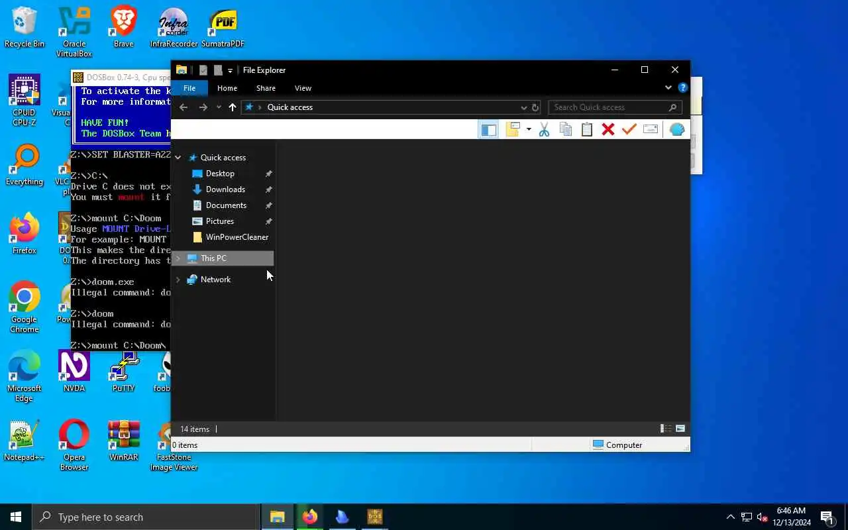Click the '0 items' status bar text
This screenshot has width=848, height=530.
pos(185,445)
